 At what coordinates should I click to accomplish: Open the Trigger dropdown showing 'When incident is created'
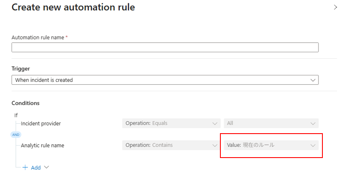(165, 80)
